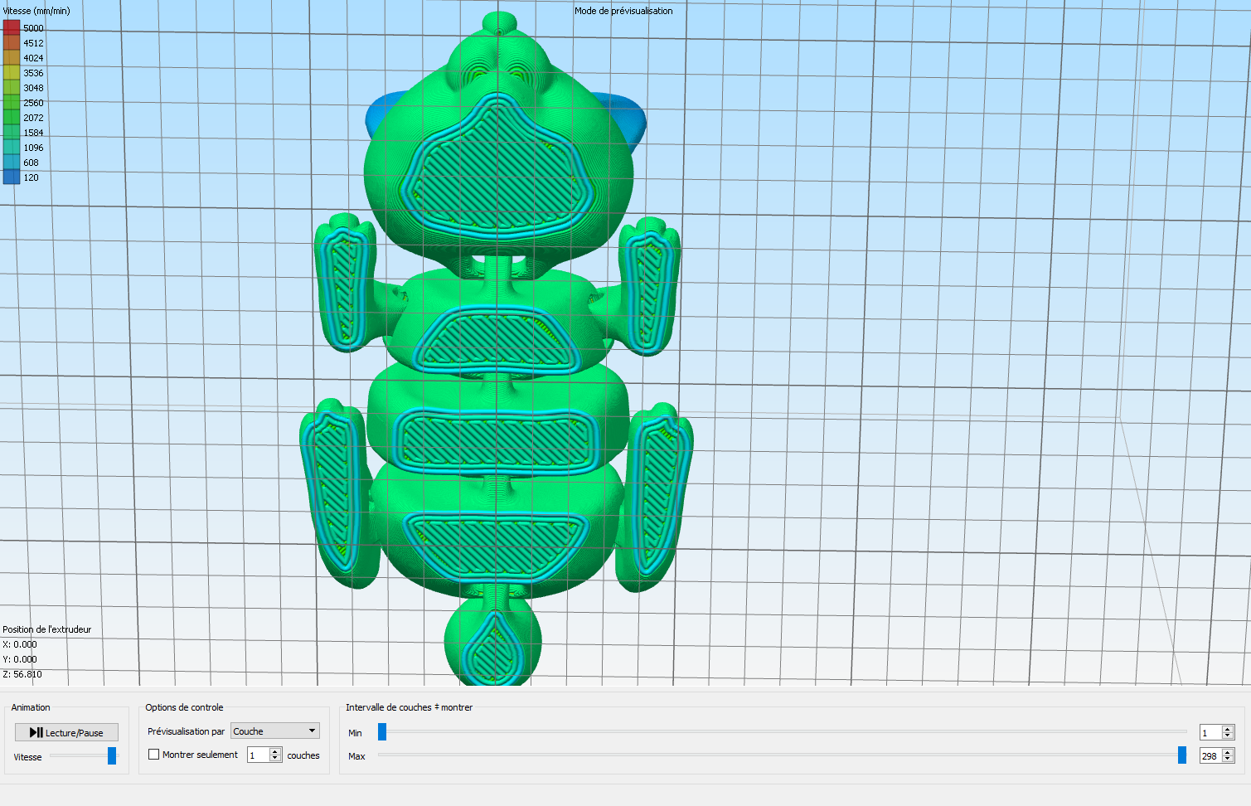Adjust the animation Vitesse slider handle

pyautogui.click(x=112, y=755)
